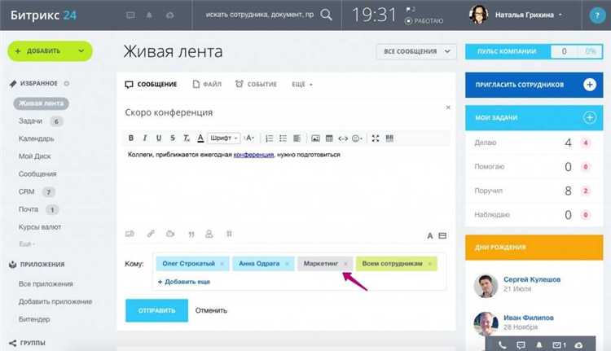611x351 pixels.
Task: Insert a bulleted list
Action: point(283,138)
